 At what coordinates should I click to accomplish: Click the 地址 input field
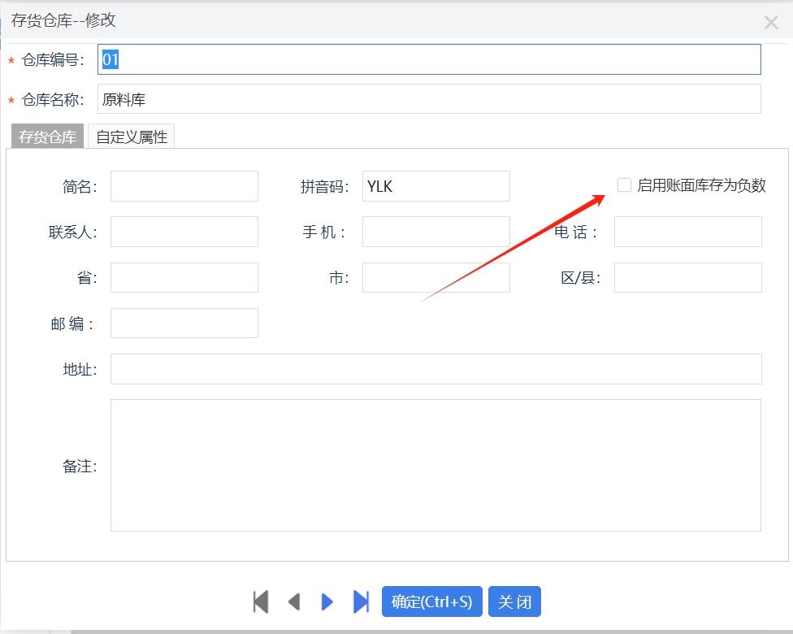pos(436,369)
